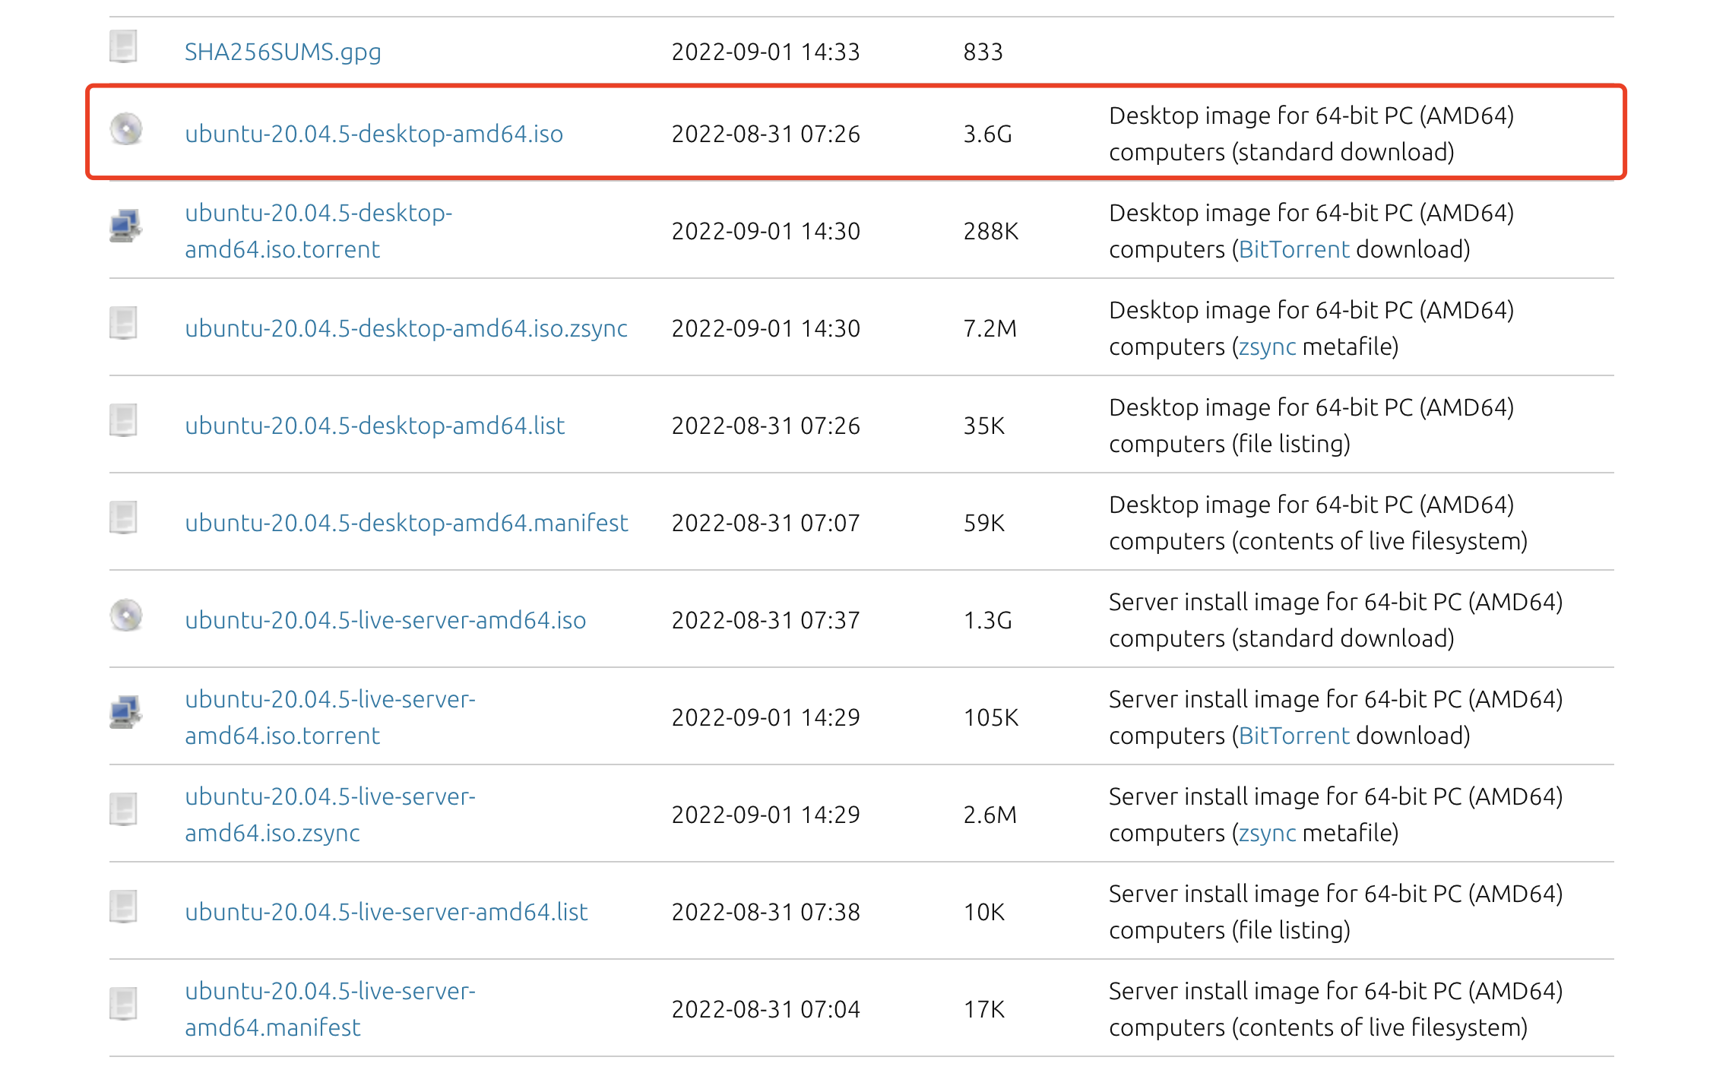This screenshot has width=1710, height=1073.
Task: Click the 2022-08-31 07:37 date
Action: (766, 620)
